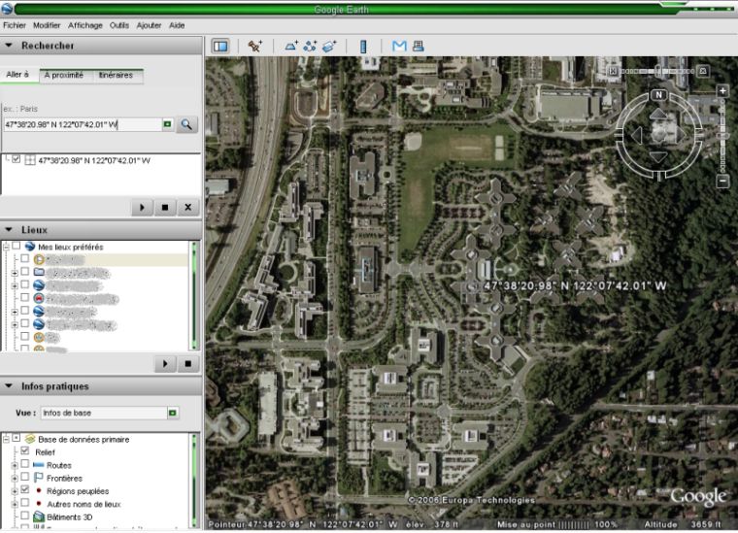Click the left end of the tilt slider

613,71
